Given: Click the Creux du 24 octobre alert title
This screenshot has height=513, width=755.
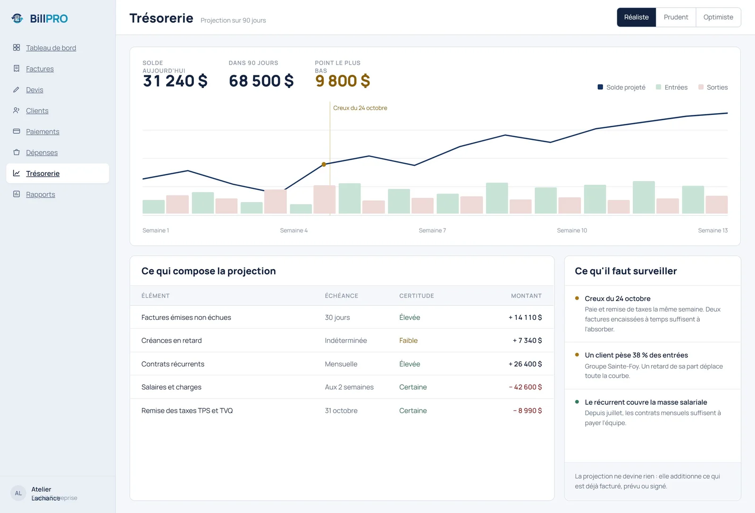Looking at the screenshot, I should (x=617, y=299).
